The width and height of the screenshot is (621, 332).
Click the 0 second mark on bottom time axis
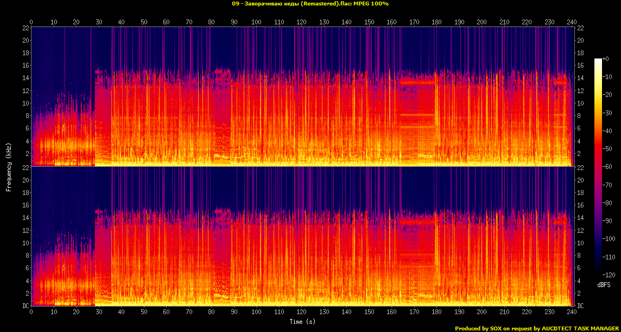click(x=31, y=313)
